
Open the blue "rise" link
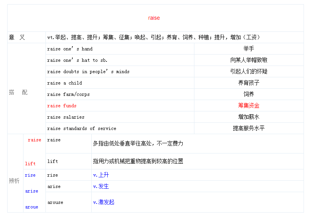pos(30,175)
